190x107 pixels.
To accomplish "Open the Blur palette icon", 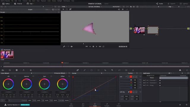I will point(105,70).
